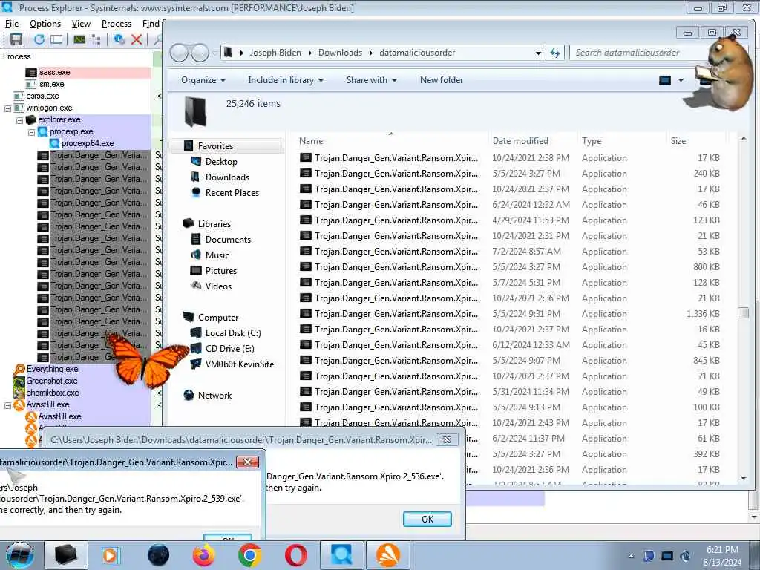Image resolution: width=760 pixels, height=570 pixels.
Task: Open the Documents library
Action: [228, 240]
